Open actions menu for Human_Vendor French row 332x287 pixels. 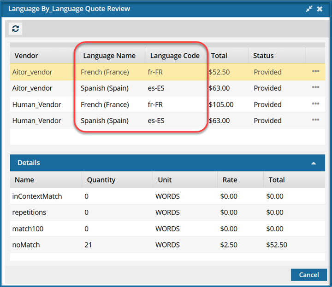(315, 104)
